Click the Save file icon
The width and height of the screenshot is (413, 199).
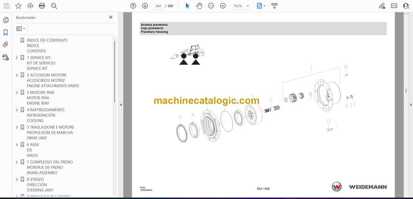6,6
